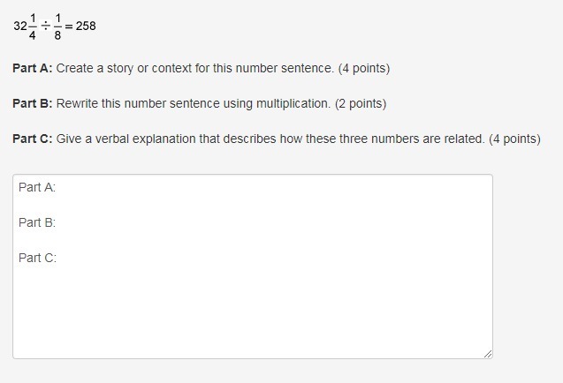Place cursor after "Part C:" in answer box
Screen dimensions: 563x383
point(59,258)
